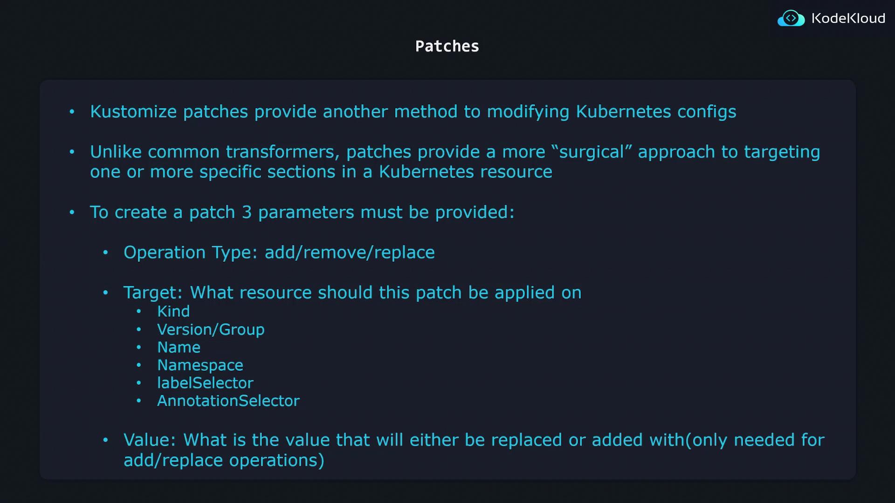This screenshot has width=895, height=503.
Task: Click the KodeKloud brand name text
Action: (x=848, y=19)
